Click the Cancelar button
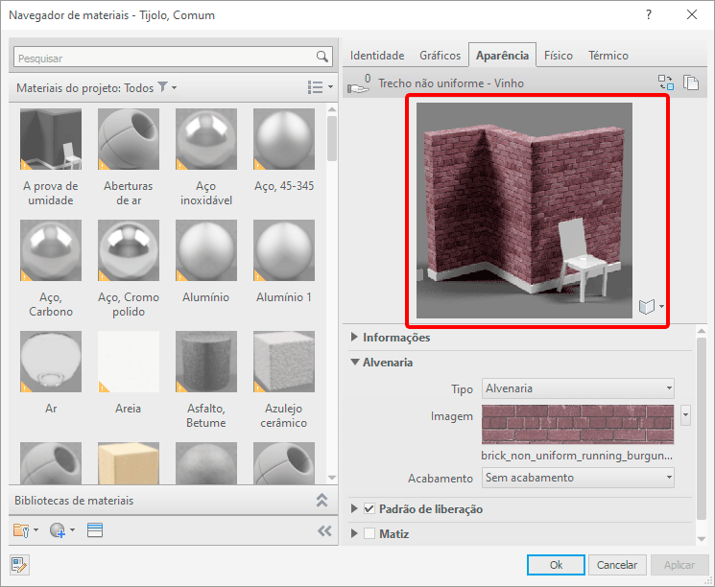Viewport: 715px width, 587px height. 617,565
